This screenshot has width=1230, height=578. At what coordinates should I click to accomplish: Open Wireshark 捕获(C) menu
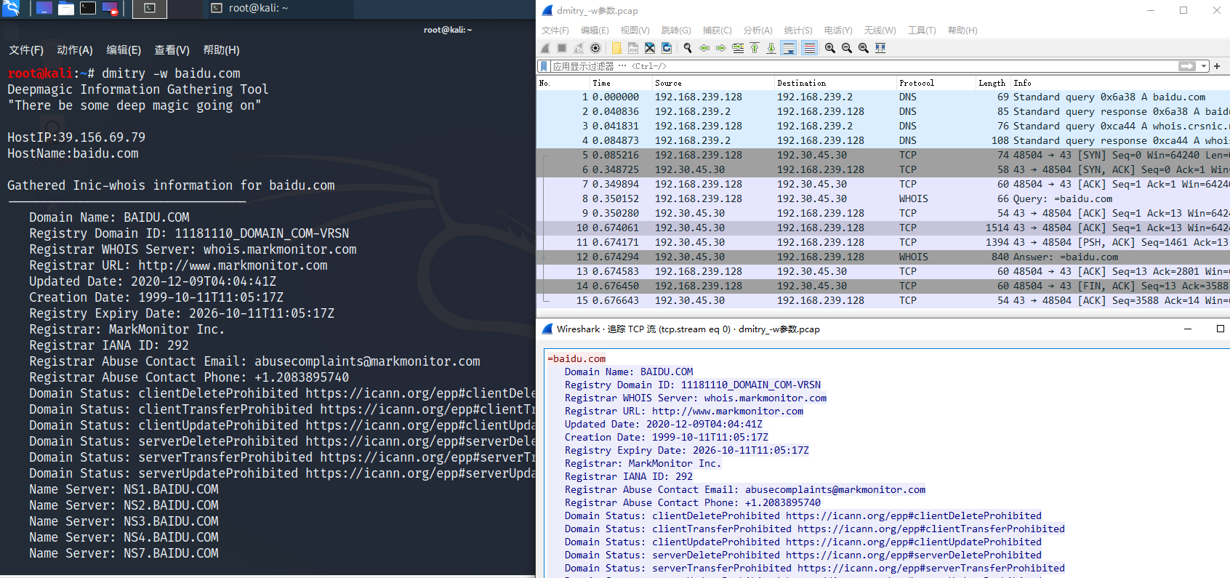(717, 31)
